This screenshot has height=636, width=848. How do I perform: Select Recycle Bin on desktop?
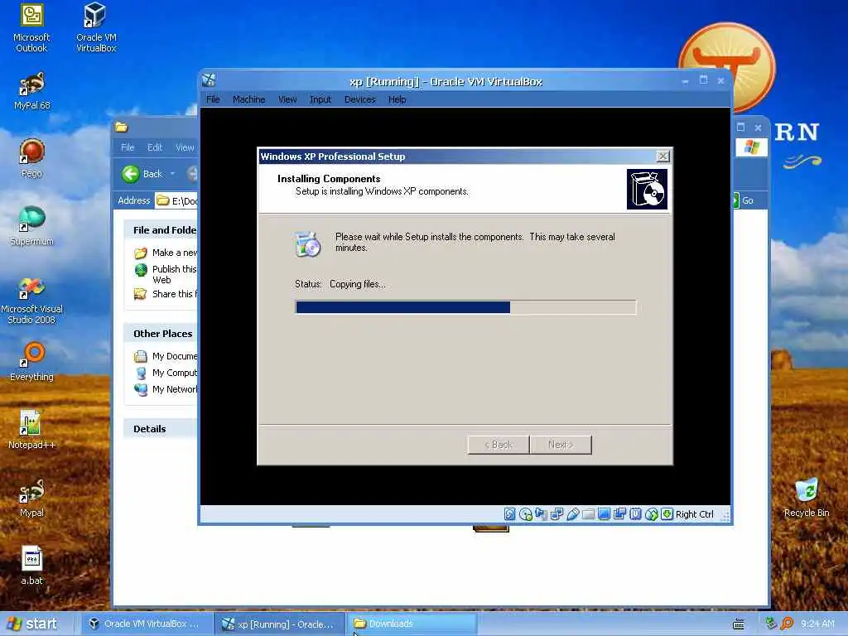point(807,498)
